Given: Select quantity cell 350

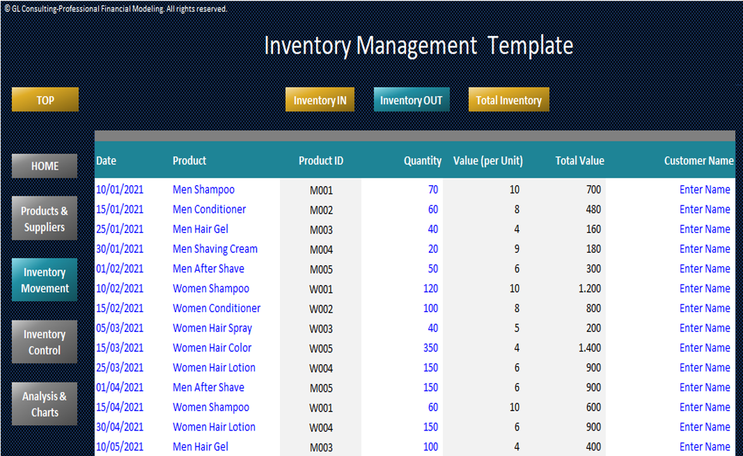Looking at the screenshot, I should pos(431,348).
